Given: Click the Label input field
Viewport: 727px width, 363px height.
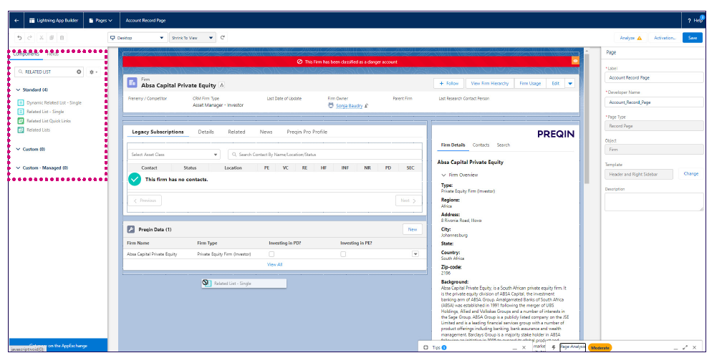Looking at the screenshot, I should click(x=654, y=78).
